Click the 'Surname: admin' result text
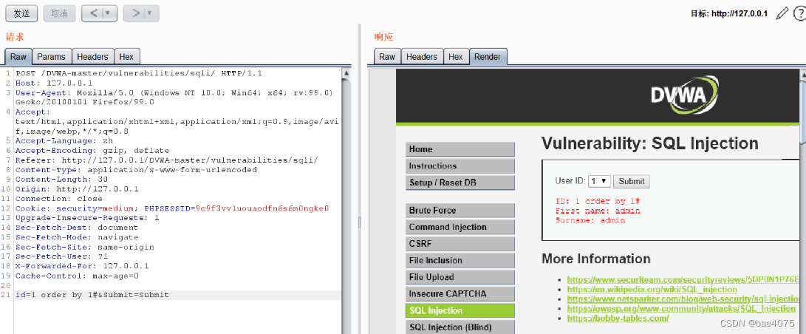806x334 pixels. (x=590, y=220)
